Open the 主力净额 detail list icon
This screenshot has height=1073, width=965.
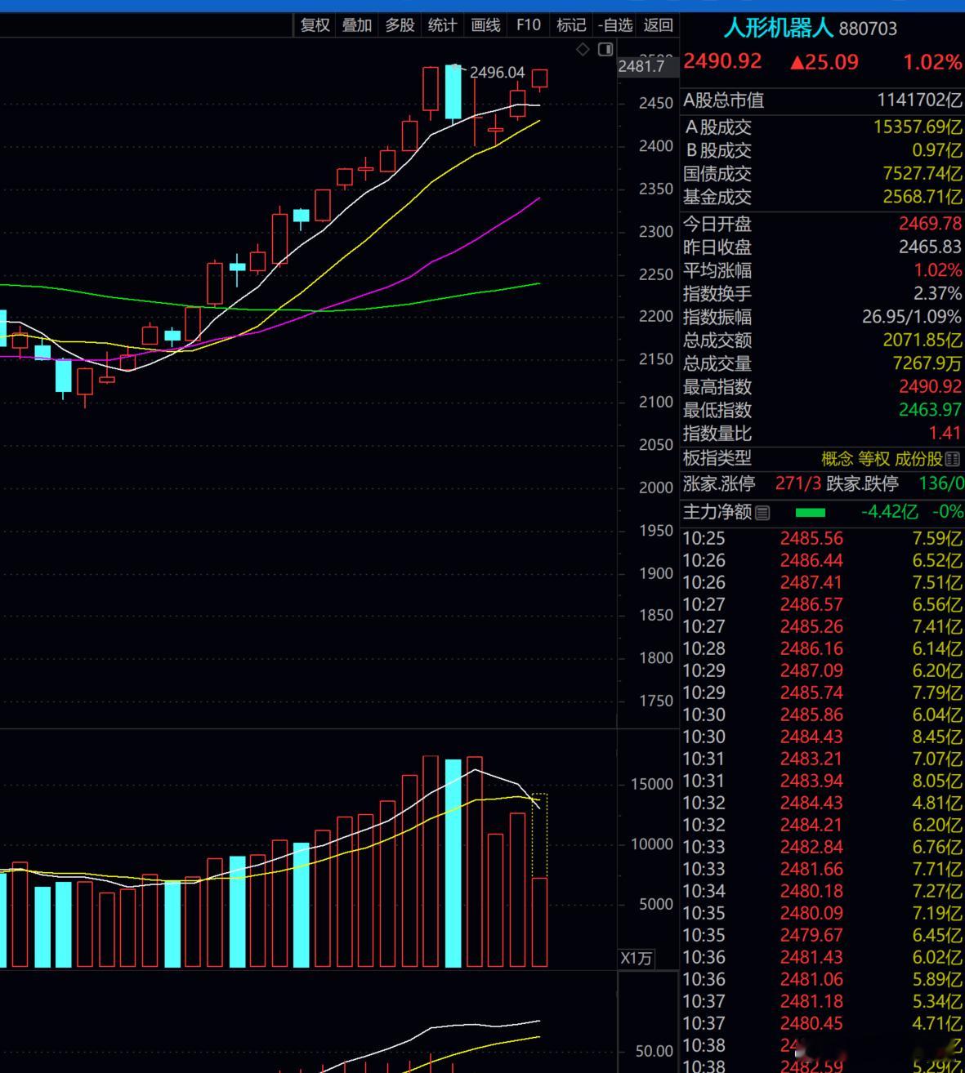tap(762, 513)
